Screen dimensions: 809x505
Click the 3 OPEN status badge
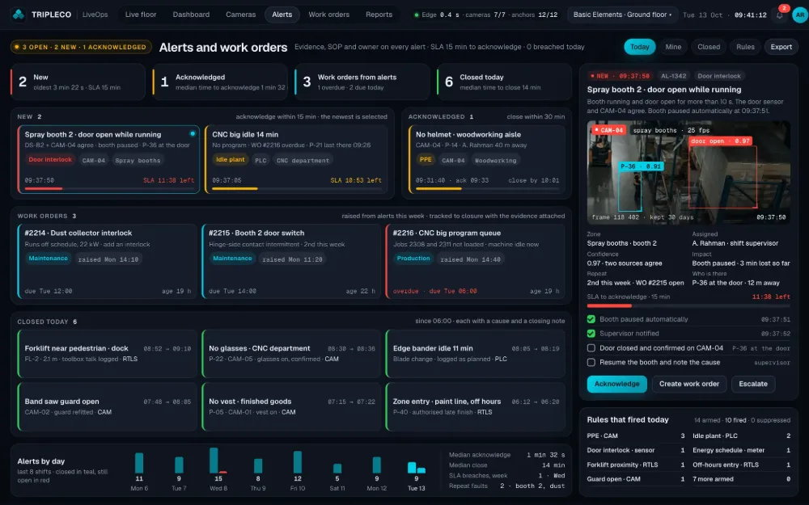(x=81, y=47)
